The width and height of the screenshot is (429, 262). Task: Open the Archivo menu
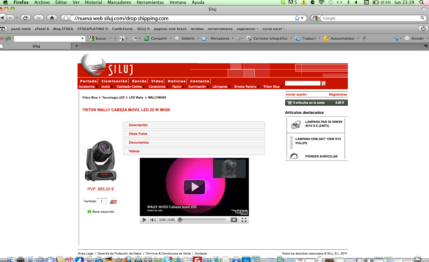pos(42,2)
